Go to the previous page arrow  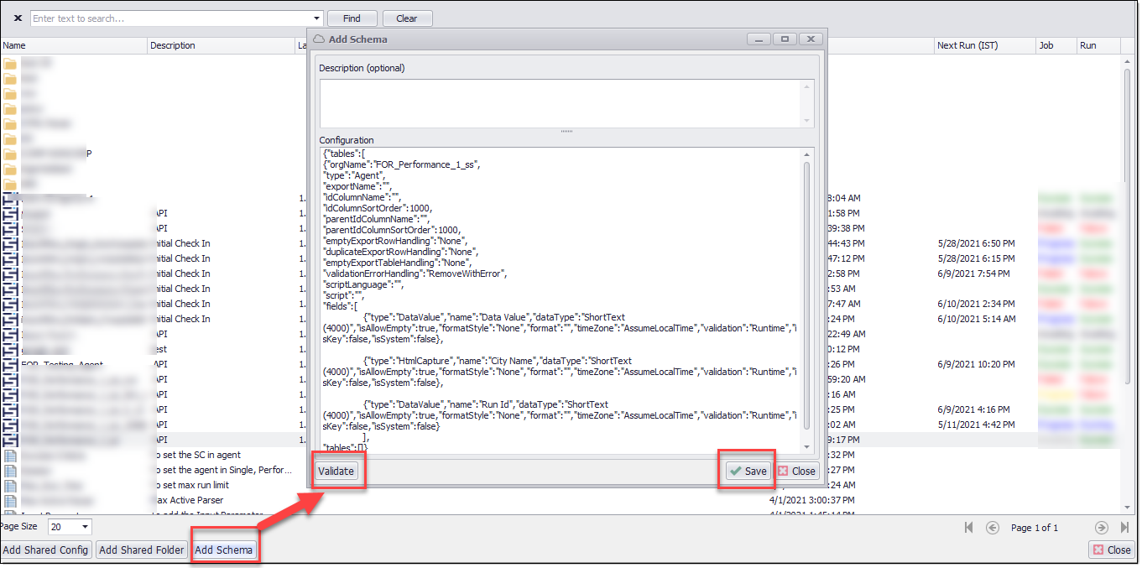993,528
